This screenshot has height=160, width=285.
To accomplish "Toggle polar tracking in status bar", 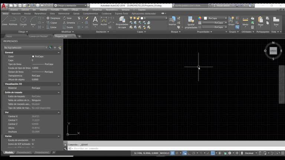I will (194, 153).
